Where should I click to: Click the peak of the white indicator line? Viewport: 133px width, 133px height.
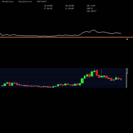(x=94, y=30)
